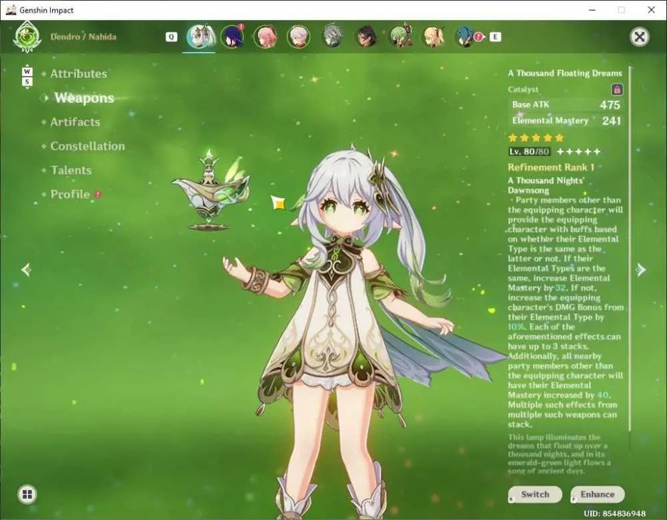Screen dimensions: 667x520
Task: Click the Enhance weapon button
Action: (598, 495)
